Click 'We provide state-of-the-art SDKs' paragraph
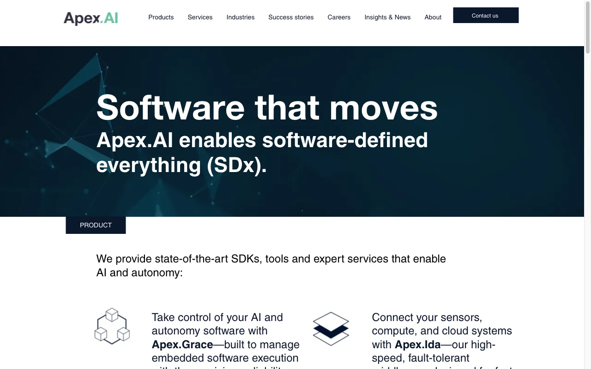The image size is (591, 369). click(271, 266)
